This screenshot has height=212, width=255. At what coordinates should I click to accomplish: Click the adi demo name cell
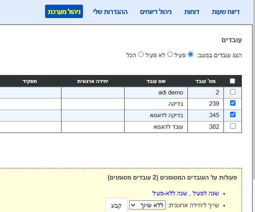pyautogui.click(x=156, y=93)
